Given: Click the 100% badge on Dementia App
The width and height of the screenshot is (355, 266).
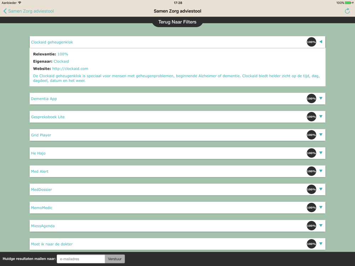Looking at the screenshot, I should 311,98.
